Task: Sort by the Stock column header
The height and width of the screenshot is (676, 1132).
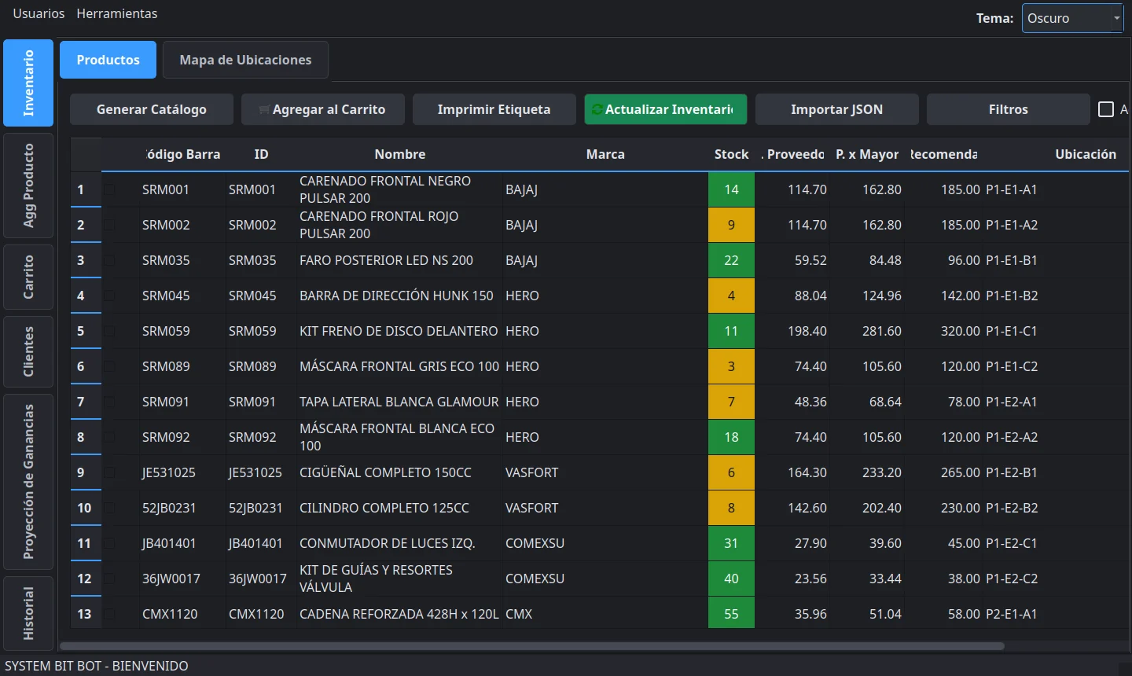Action: (731, 154)
